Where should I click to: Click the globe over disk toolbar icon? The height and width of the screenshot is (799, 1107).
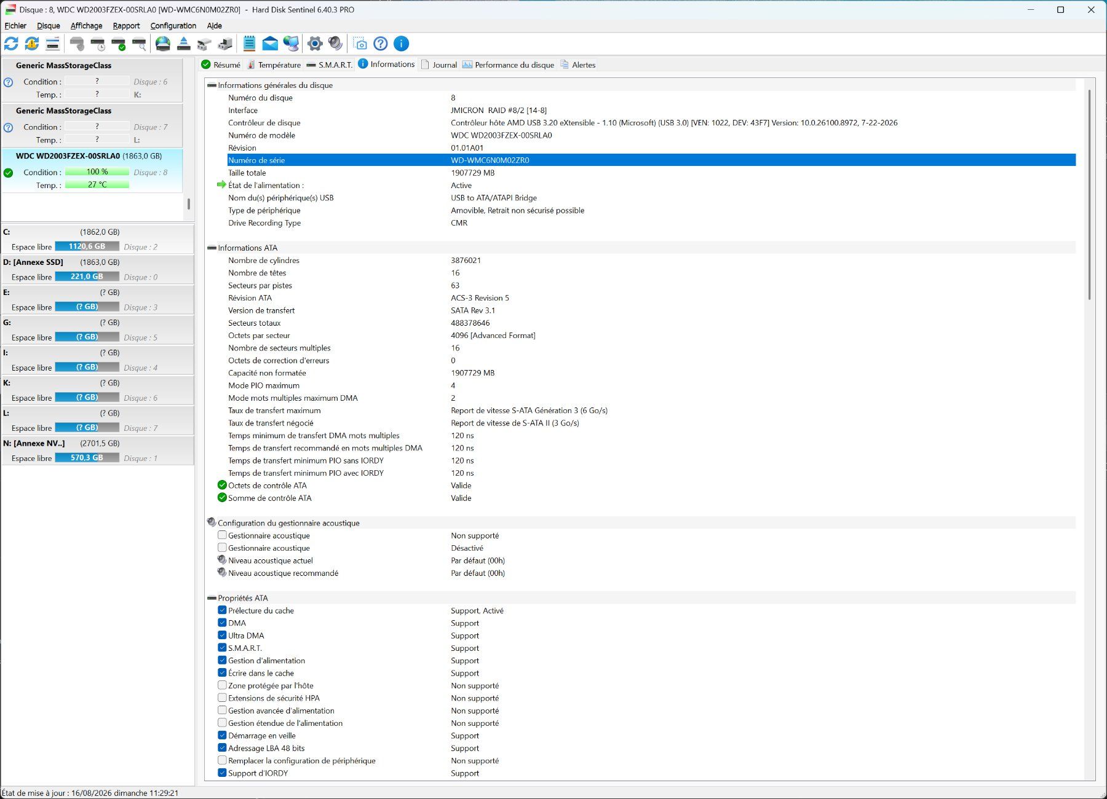pos(163,44)
